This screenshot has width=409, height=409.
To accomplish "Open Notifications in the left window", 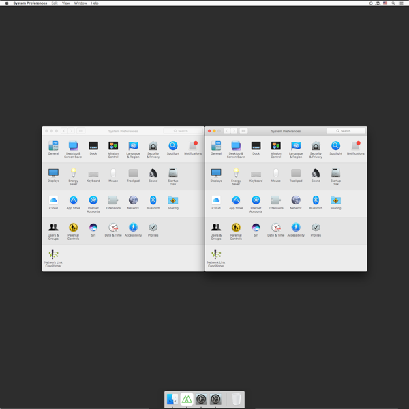I will pos(193,148).
